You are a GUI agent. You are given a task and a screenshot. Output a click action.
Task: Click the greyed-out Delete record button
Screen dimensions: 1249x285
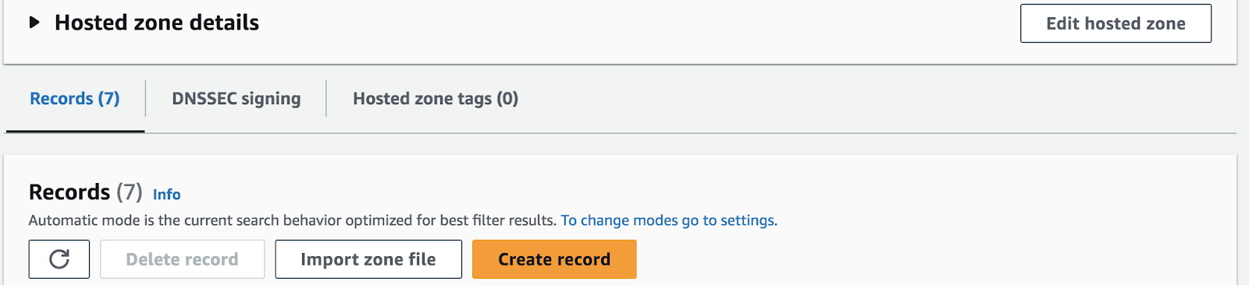(x=182, y=259)
